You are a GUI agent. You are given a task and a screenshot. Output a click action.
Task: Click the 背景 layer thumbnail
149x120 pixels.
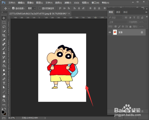115,32
